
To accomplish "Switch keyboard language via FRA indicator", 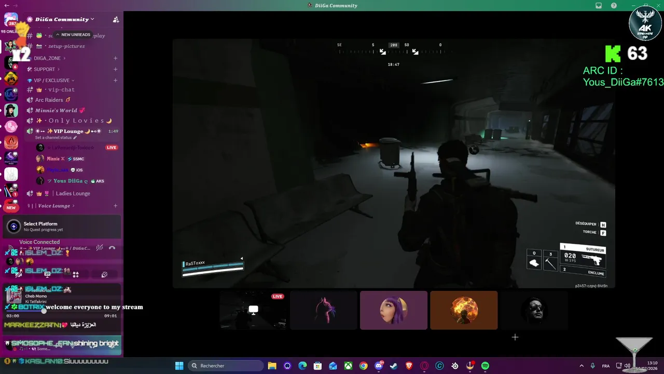I will pyautogui.click(x=606, y=366).
